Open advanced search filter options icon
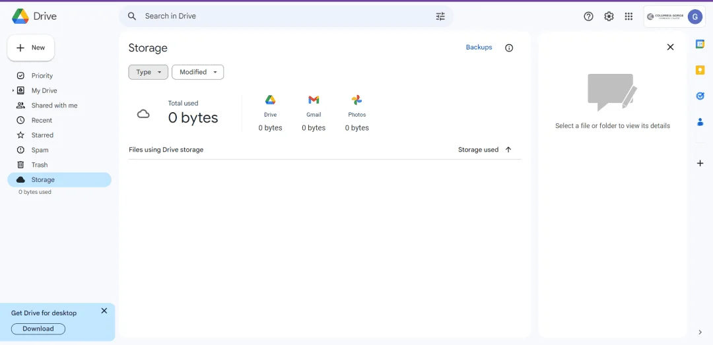The width and height of the screenshot is (713, 345). tap(440, 16)
